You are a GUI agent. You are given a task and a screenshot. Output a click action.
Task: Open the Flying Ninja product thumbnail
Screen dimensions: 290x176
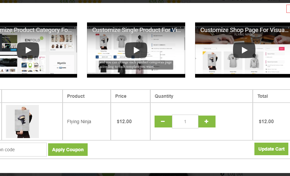pos(22,122)
